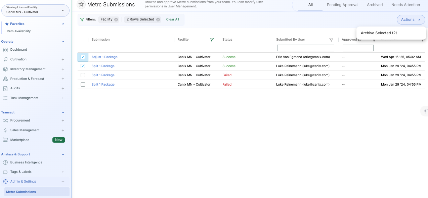This screenshot has width=428, height=198.
Task: Click the Cultivation leaf icon
Action: [x=5, y=59]
